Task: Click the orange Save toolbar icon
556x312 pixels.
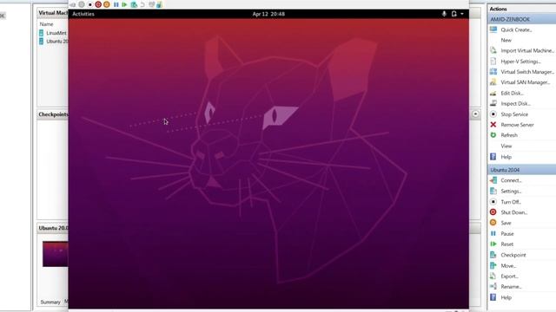Action: 106,4
